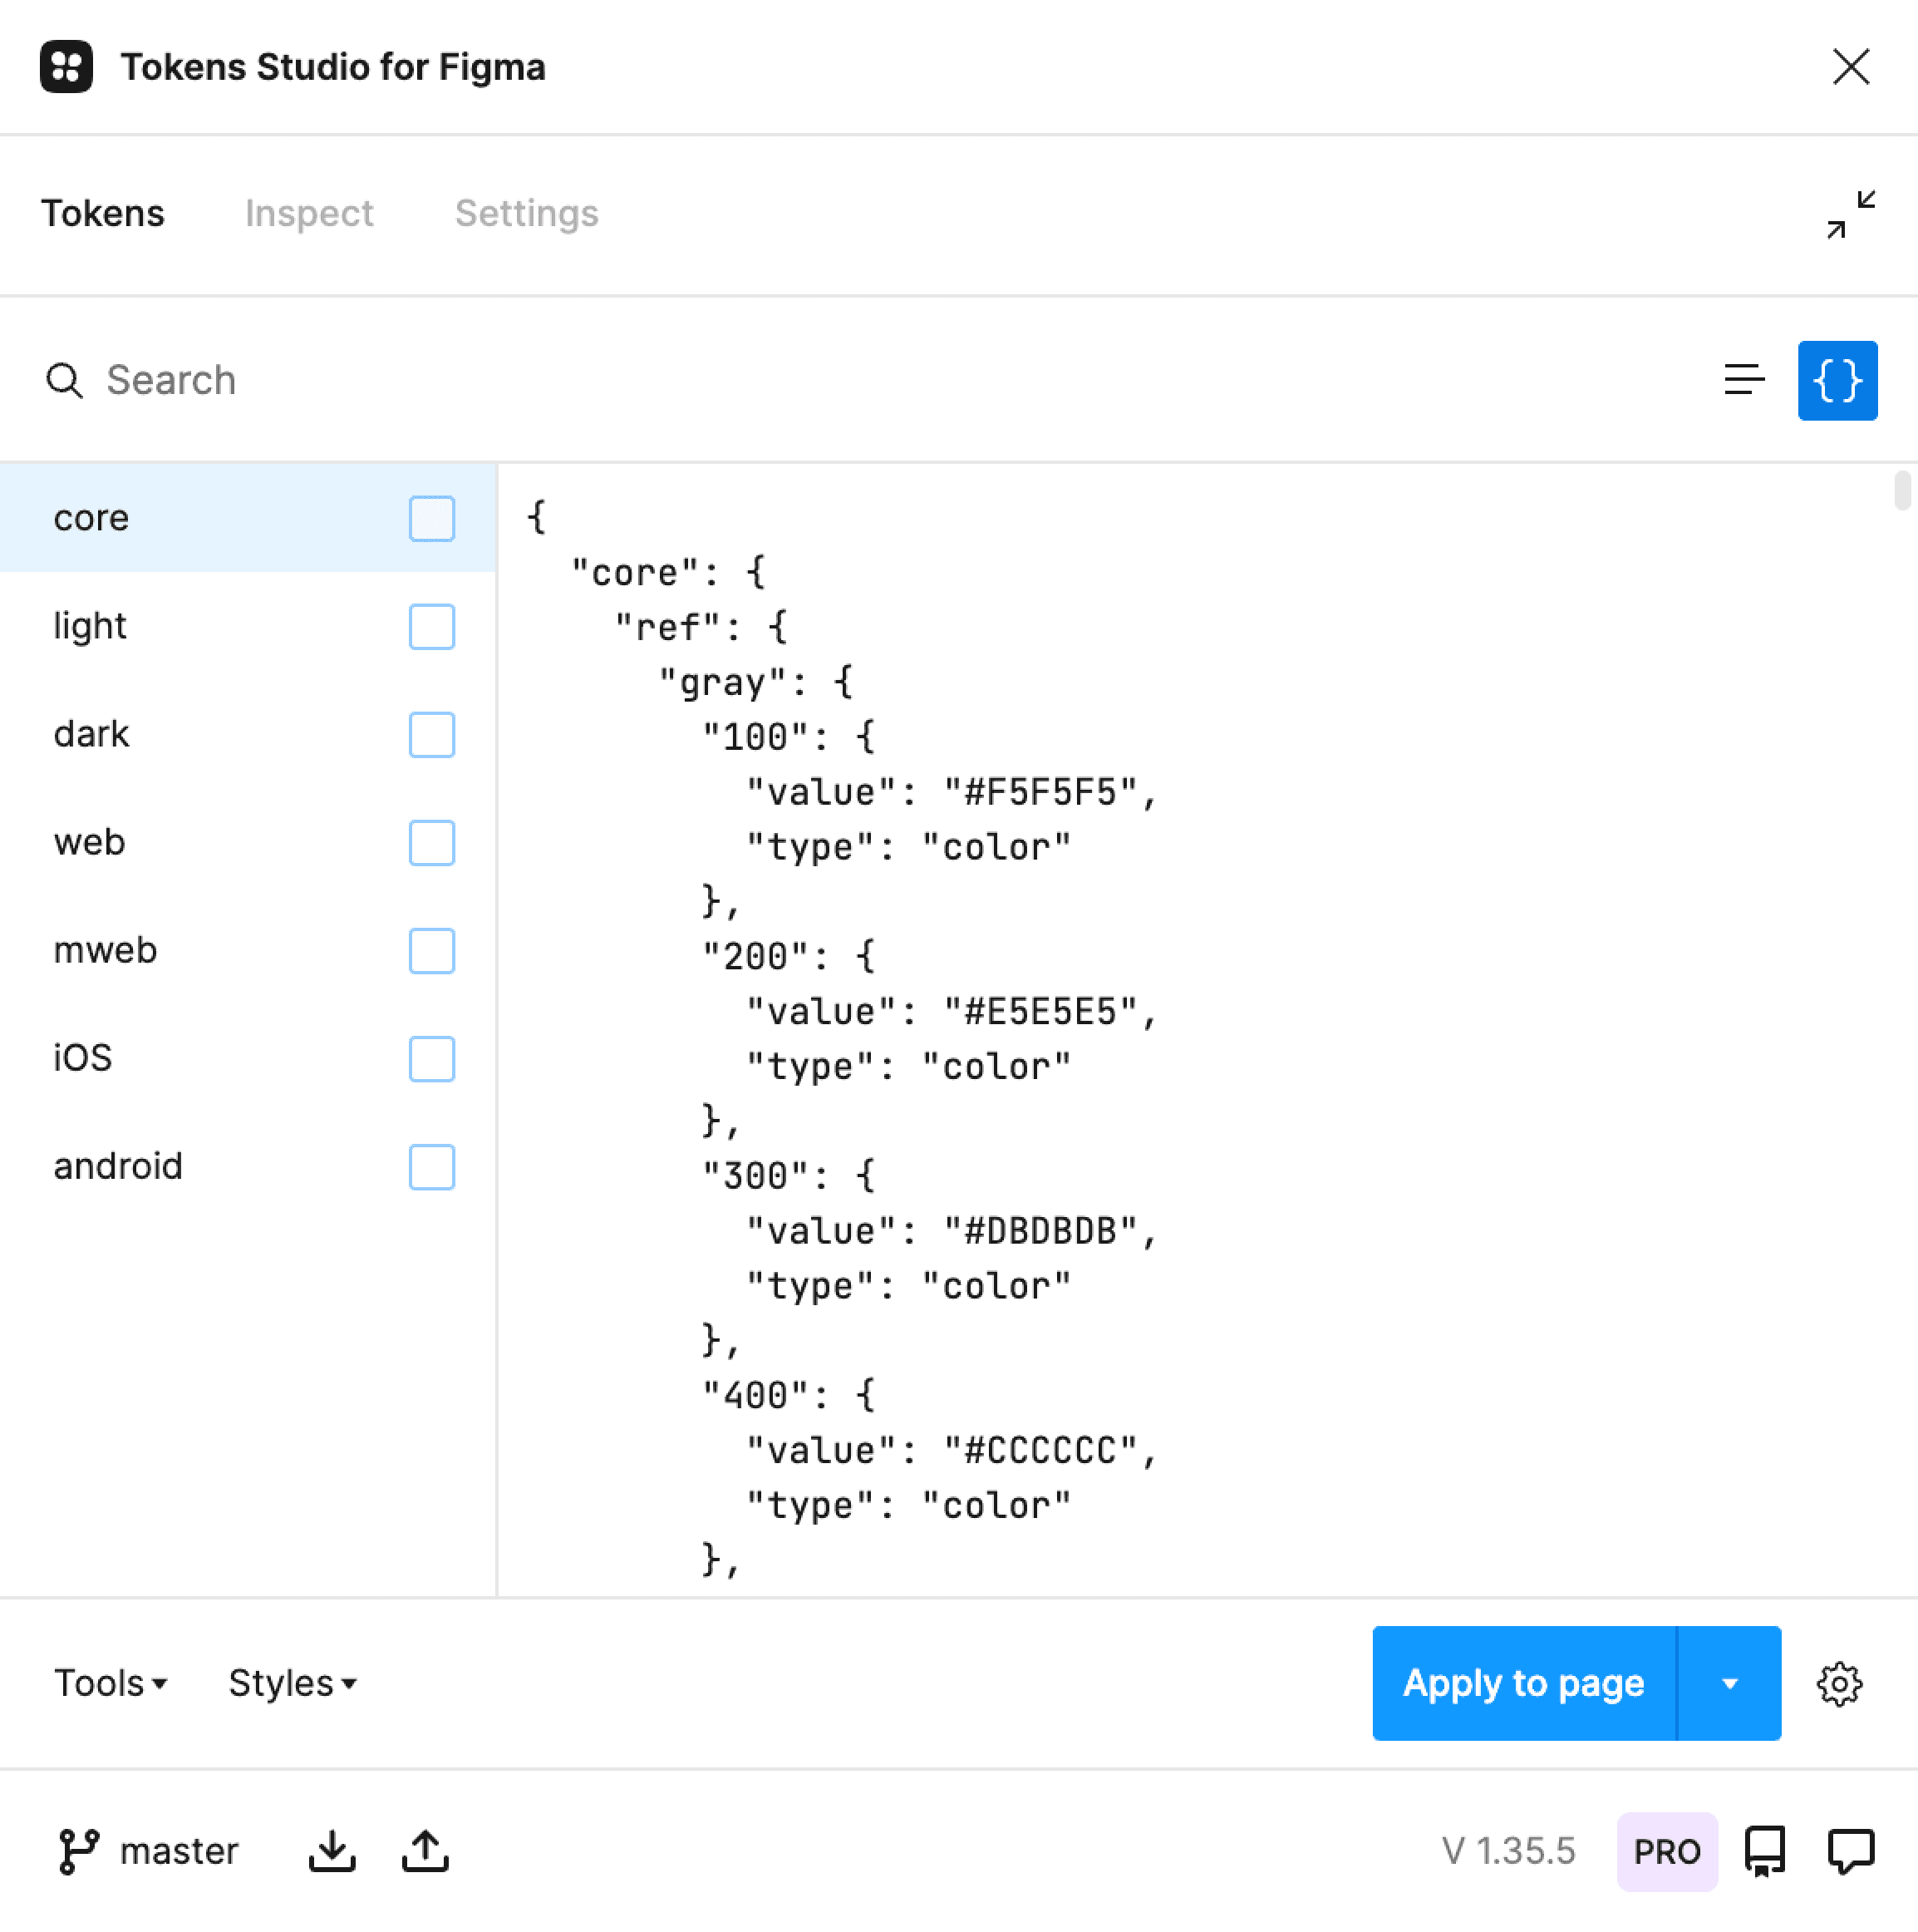Click the "#CCCCCC" value in JSON
Viewport: 1918px width, 1932px height.
(x=1040, y=1451)
